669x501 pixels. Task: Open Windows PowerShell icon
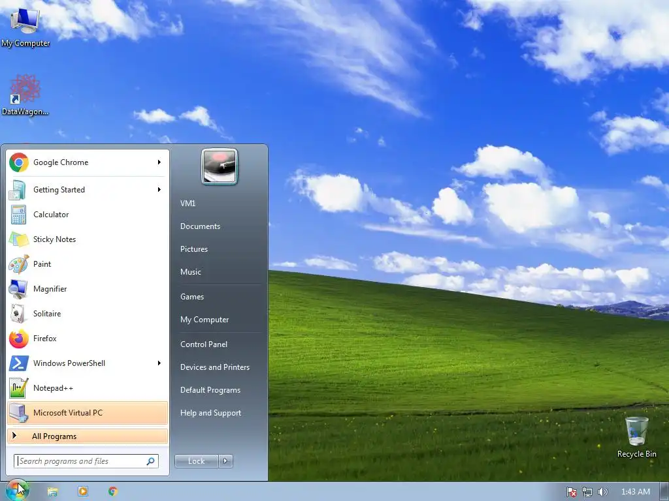pos(19,363)
